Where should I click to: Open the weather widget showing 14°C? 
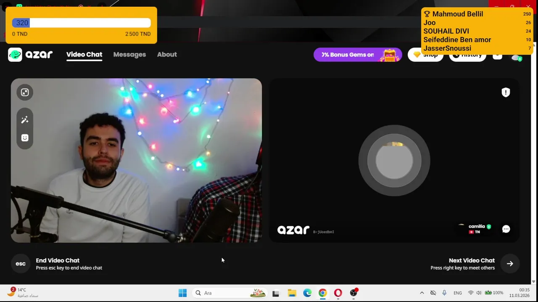tap(23, 293)
